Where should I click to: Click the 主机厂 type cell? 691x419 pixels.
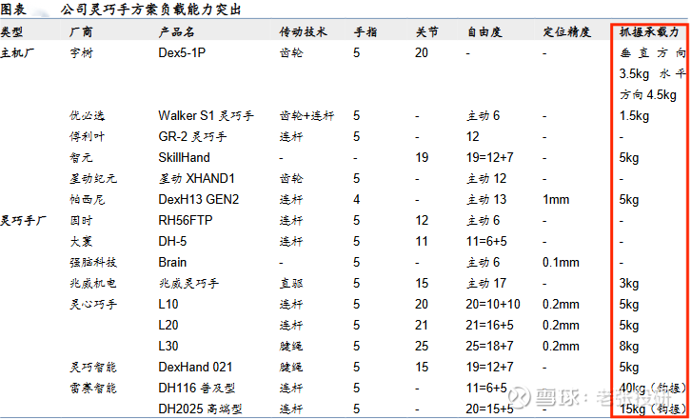tap(17, 53)
